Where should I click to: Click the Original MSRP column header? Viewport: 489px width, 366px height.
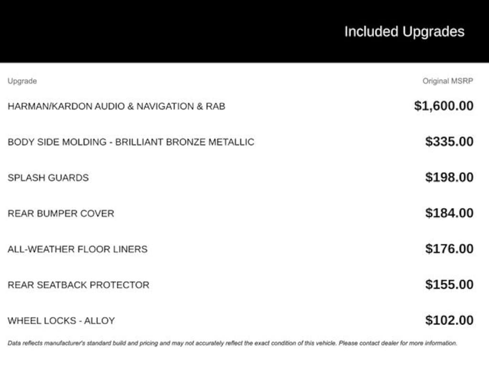(x=447, y=81)
